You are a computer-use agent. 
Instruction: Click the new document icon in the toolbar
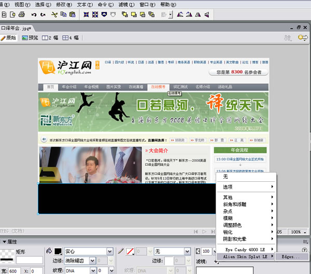[x=4, y=15]
